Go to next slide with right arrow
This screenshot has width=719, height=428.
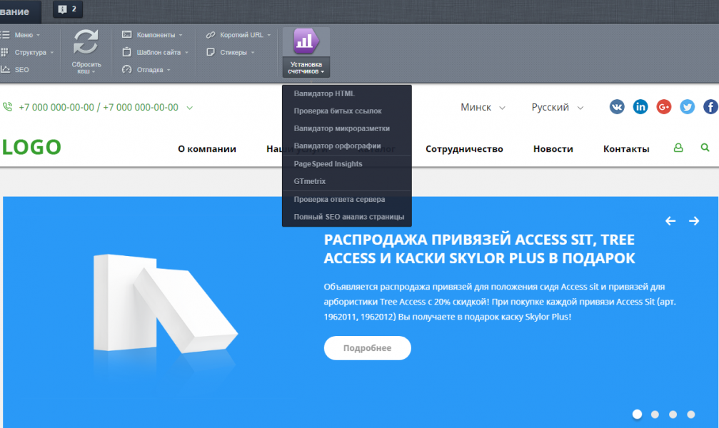click(x=694, y=221)
